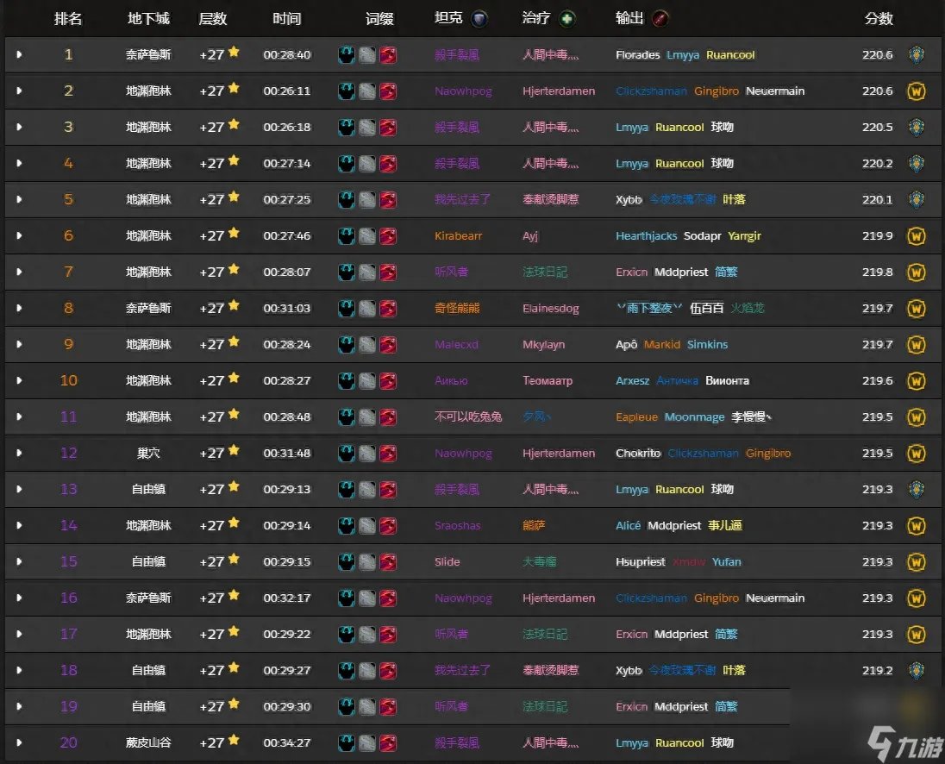This screenshot has height=764, width=945.
Task: Click the Alliance faction emblem on rank 1 row
Action: [916, 53]
